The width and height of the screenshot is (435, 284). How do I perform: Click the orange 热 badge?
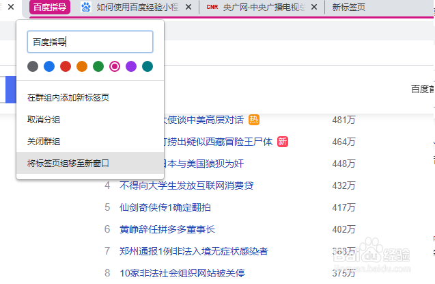click(254, 120)
